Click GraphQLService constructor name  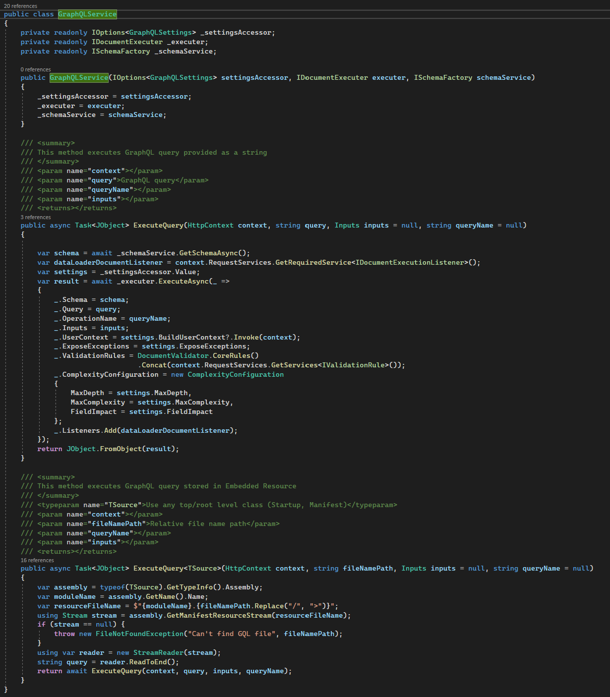[x=79, y=78]
